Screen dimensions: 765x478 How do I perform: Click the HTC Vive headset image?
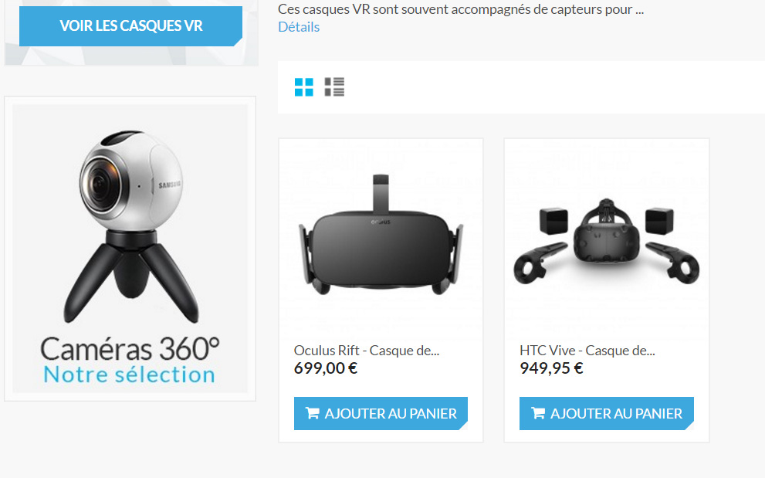click(607, 242)
